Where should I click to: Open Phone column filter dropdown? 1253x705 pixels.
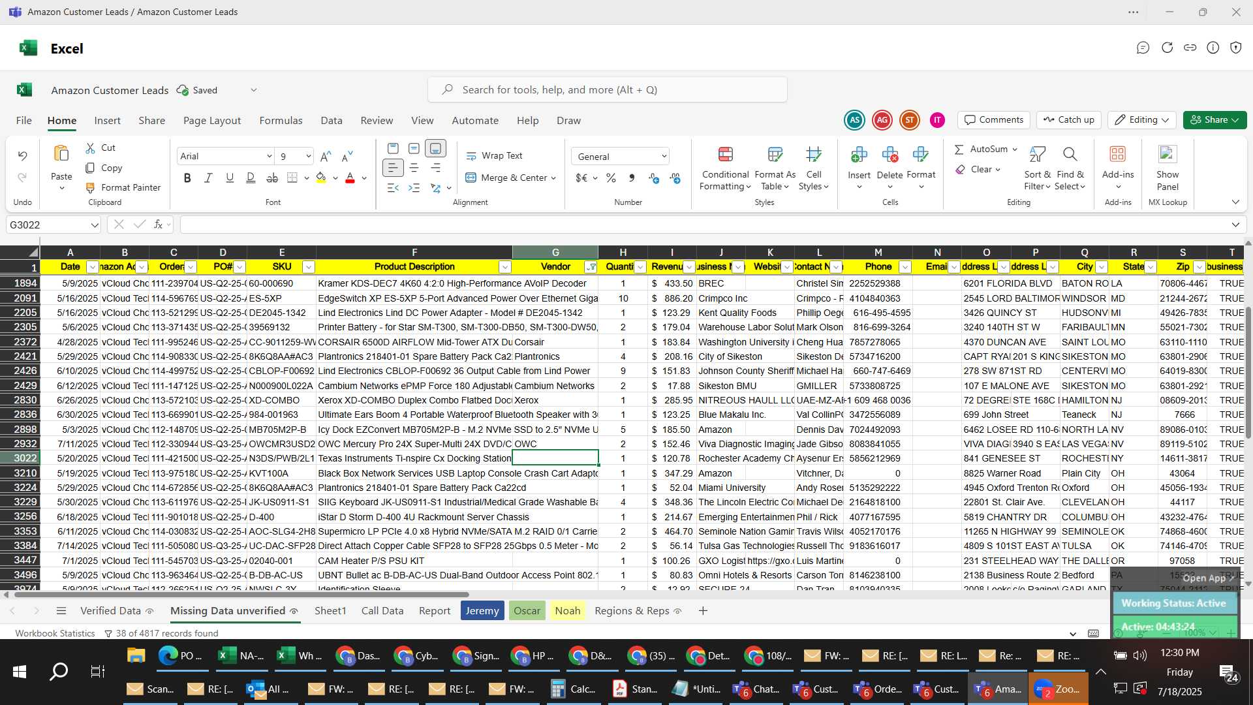905,267
